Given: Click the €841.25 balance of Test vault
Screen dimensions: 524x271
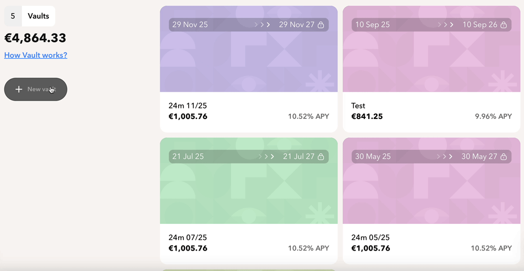Looking at the screenshot, I should [367, 116].
